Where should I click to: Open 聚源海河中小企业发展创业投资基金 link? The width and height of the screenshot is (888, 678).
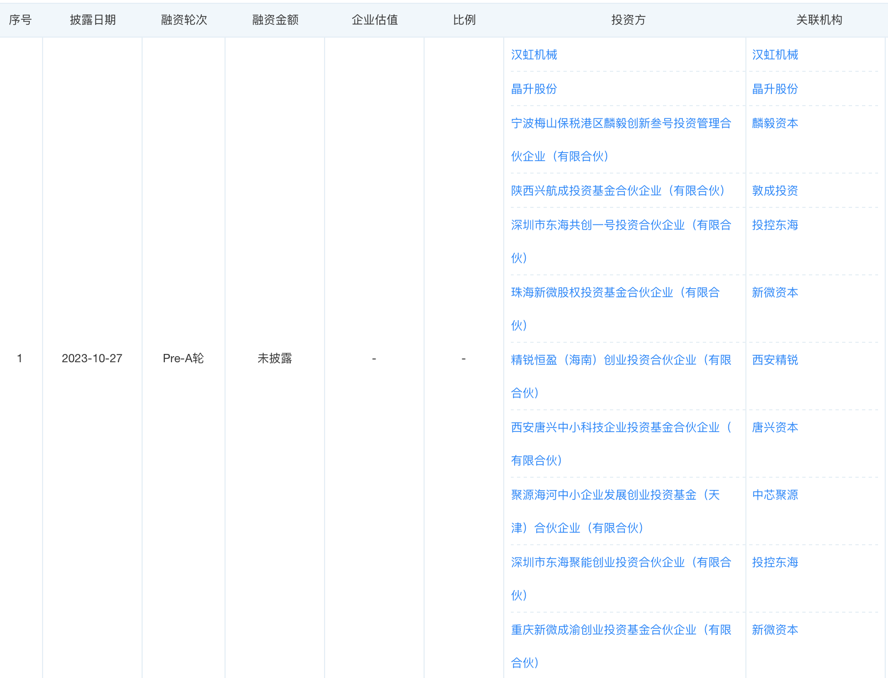(x=615, y=495)
